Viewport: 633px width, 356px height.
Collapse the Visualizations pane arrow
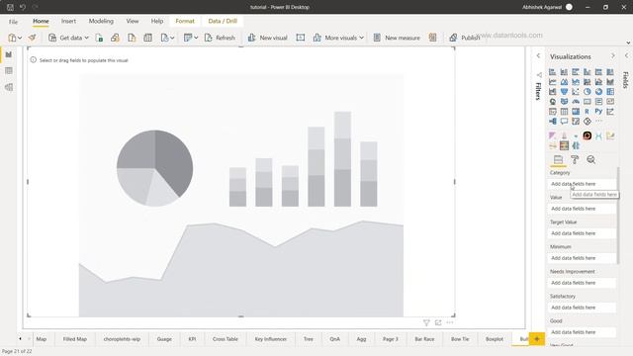click(613, 55)
